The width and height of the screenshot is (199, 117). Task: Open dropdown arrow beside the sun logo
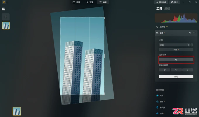click(x=7, y=2)
